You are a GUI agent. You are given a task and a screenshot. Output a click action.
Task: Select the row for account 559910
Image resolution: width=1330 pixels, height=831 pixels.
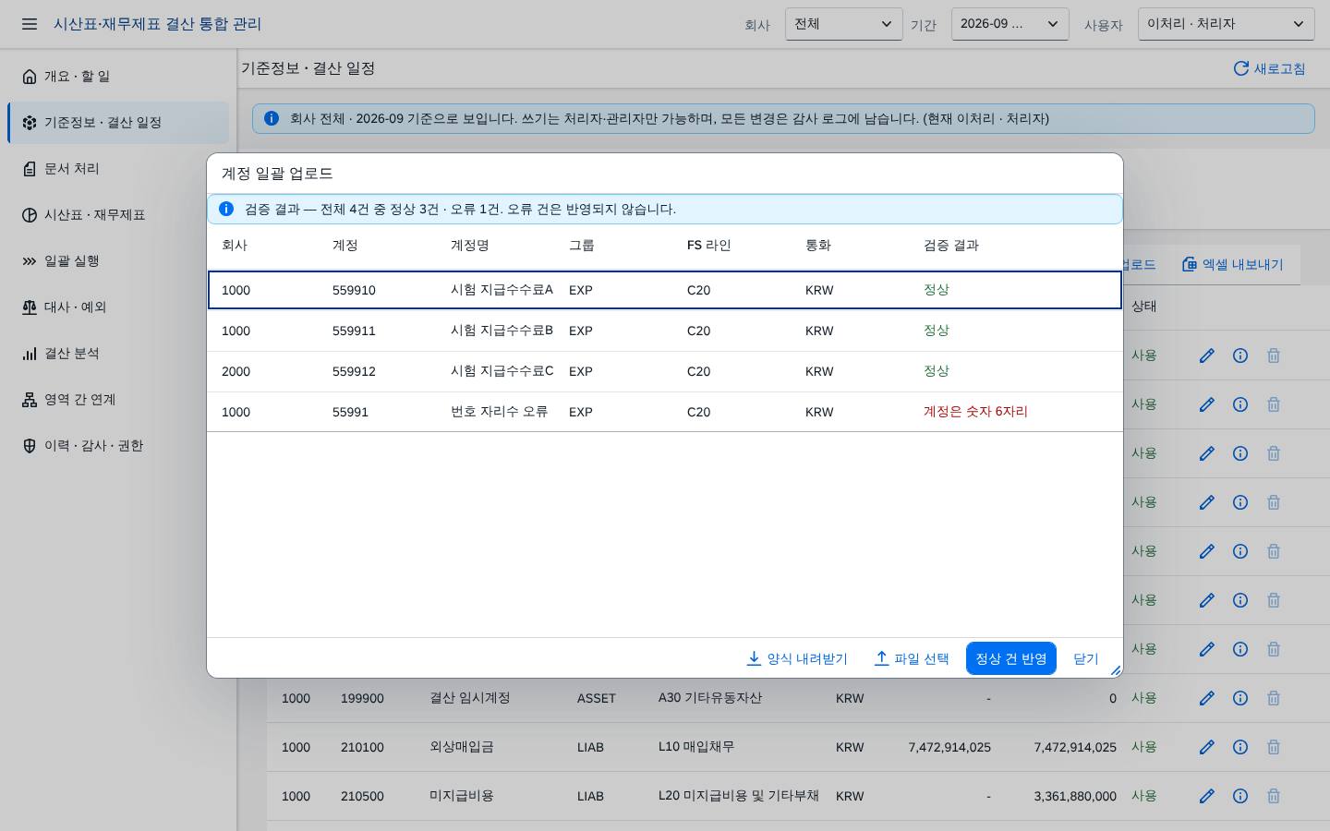[665, 290]
